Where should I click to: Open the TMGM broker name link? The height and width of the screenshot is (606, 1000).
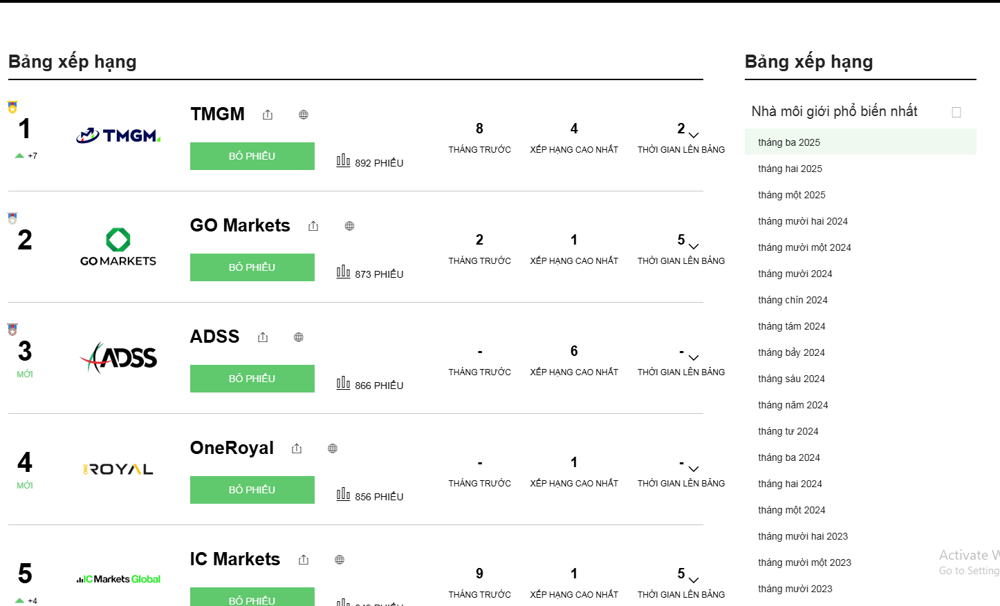[218, 114]
